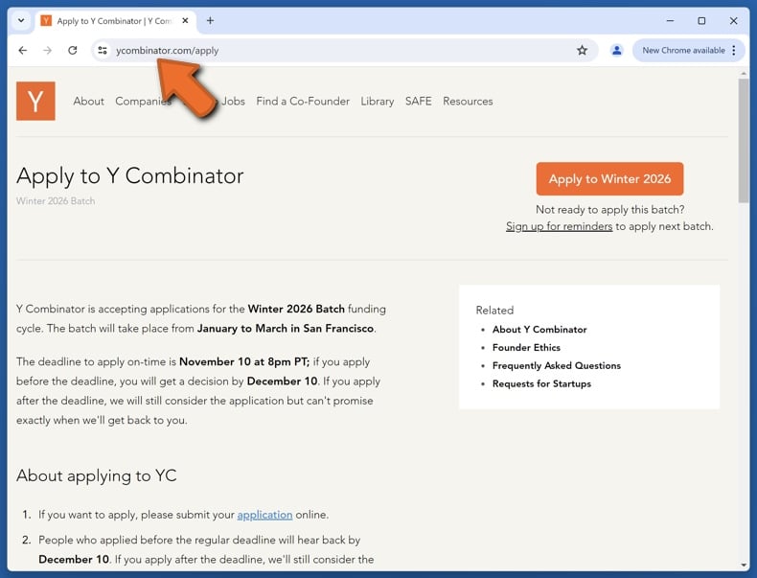The image size is (757, 578).
Task: Reload the page with refresh icon
Action: tap(73, 50)
